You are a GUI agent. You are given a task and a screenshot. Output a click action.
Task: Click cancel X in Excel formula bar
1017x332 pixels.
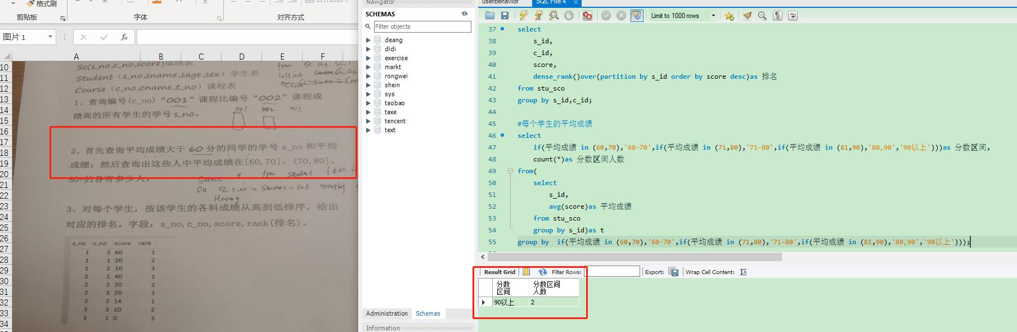[x=84, y=37]
